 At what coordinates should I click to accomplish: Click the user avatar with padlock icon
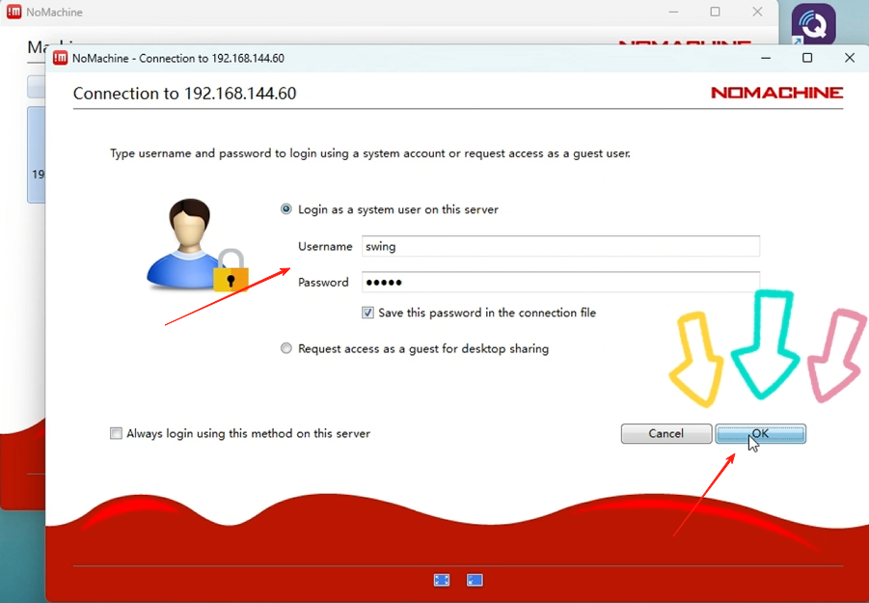(197, 245)
